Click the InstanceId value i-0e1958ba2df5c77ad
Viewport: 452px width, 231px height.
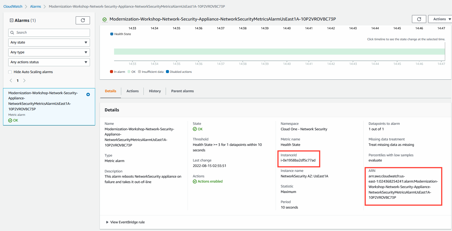coord(298,160)
